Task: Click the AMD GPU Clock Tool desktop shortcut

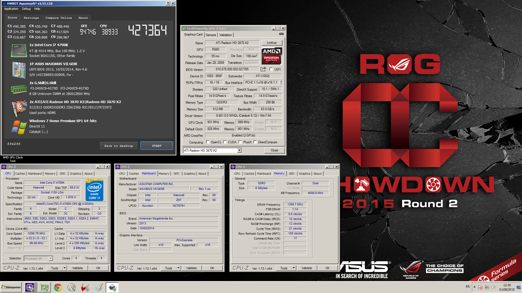Action: coord(13,159)
